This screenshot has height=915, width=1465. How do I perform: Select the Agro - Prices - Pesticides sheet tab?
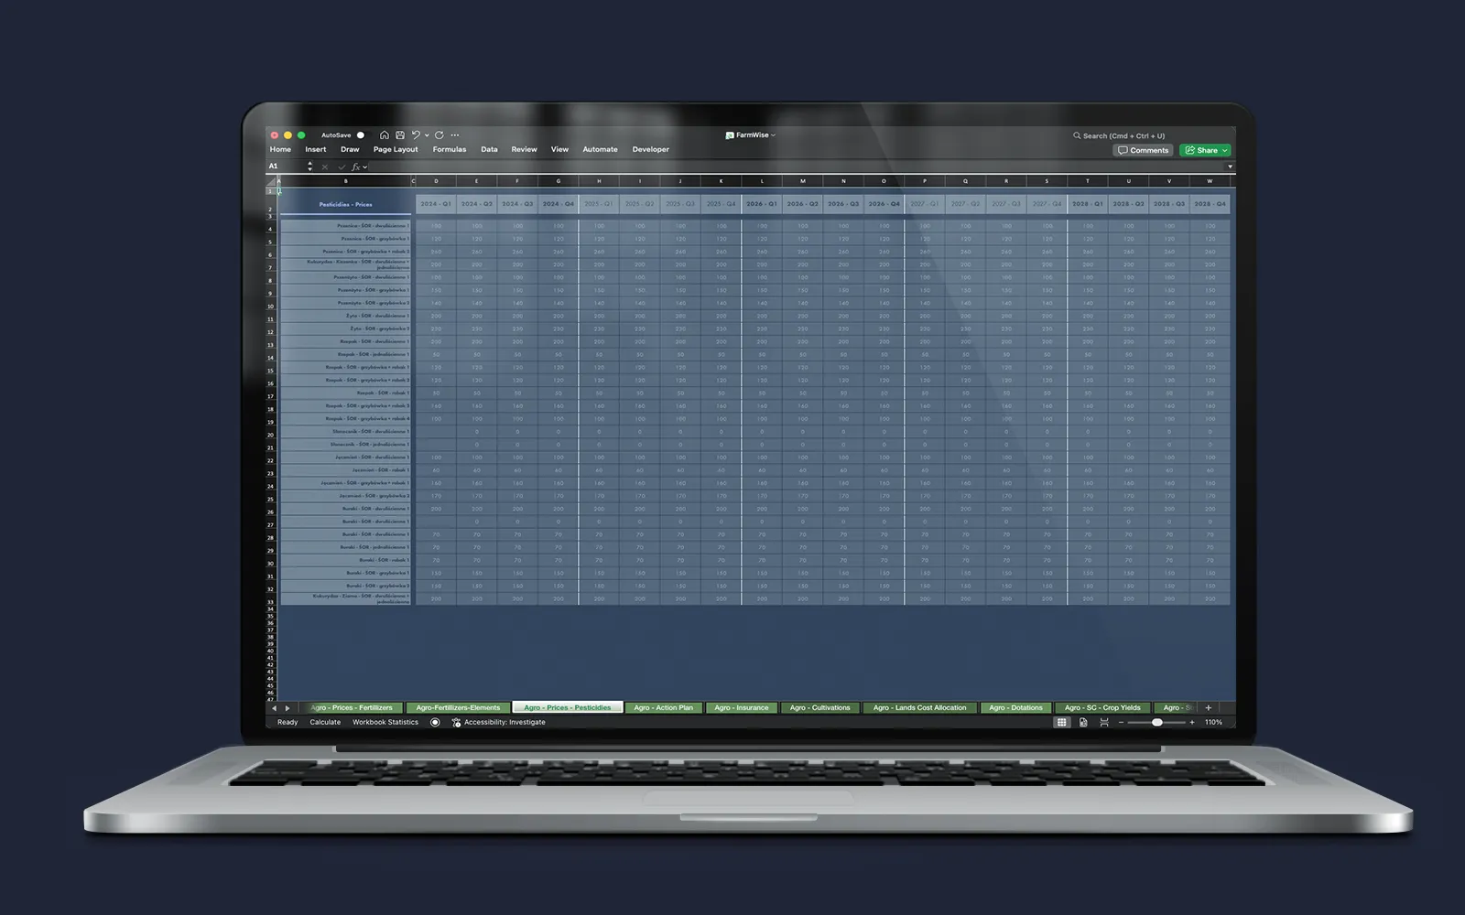tap(568, 707)
